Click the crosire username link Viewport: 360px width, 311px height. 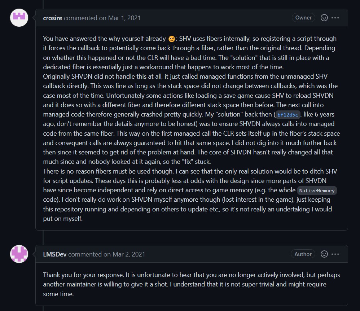(x=52, y=18)
